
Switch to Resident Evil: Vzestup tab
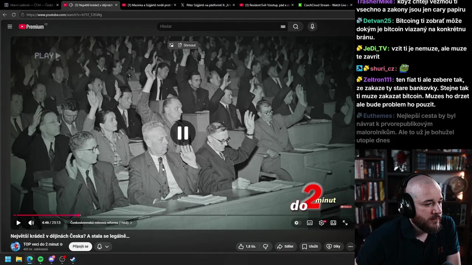click(266, 5)
